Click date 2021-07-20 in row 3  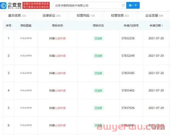click(156, 73)
